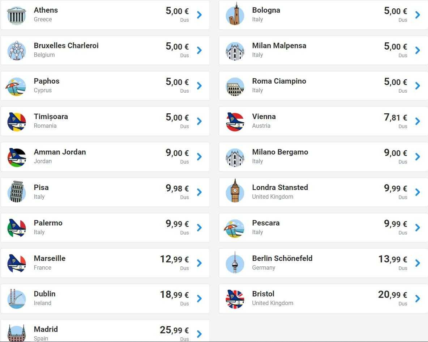Image resolution: width=428 pixels, height=342 pixels.
Task: Open the Marseille chevron arrow
Action: pyautogui.click(x=199, y=263)
